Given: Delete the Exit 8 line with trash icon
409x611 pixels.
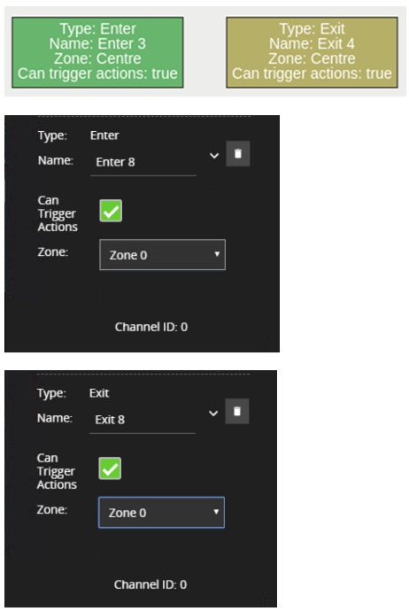Looking at the screenshot, I should (x=237, y=411).
